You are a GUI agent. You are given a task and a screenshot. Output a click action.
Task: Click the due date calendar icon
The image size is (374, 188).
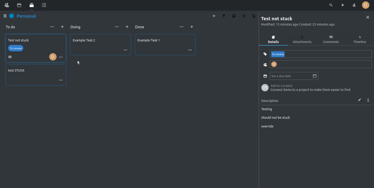click(x=265, y=76)
